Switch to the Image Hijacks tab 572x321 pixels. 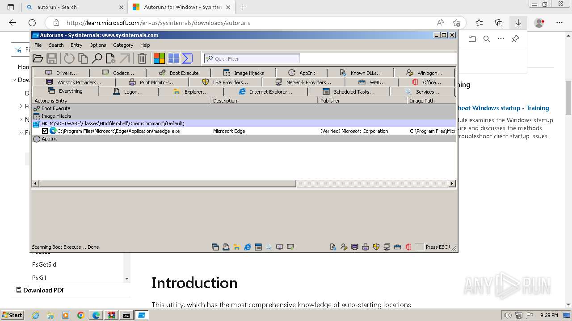[x=243, y=73]
